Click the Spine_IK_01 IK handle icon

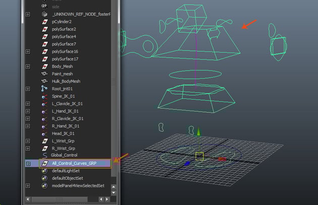pyautogui.click(x=44, y=96)
